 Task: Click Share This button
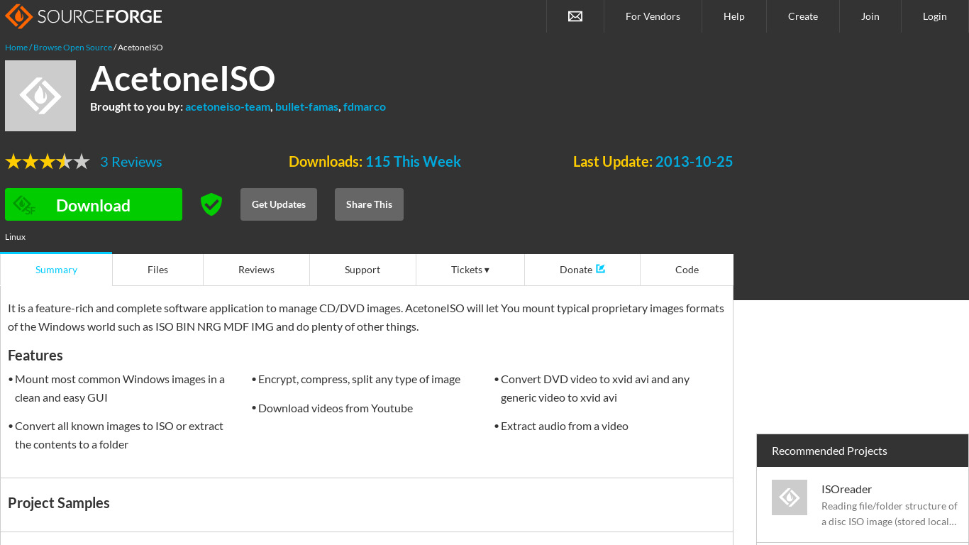pyautogui.click(x=369, y=204)
